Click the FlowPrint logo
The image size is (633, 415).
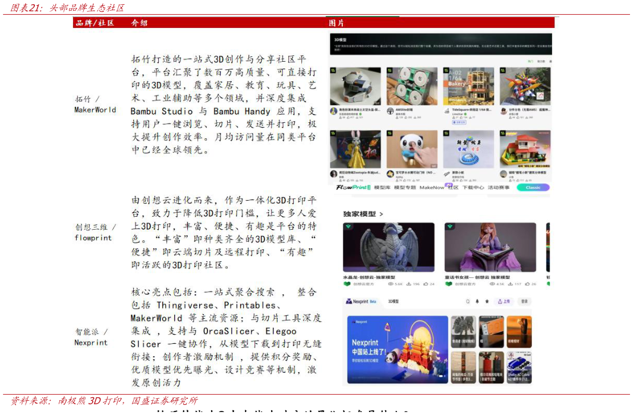(352, 187)
